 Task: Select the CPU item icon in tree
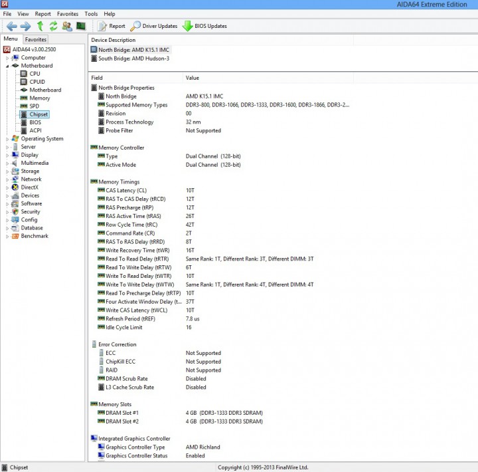(24, 74)
